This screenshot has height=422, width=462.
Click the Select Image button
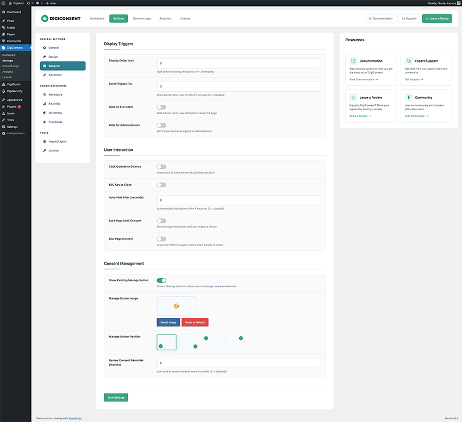pos(168,323)
